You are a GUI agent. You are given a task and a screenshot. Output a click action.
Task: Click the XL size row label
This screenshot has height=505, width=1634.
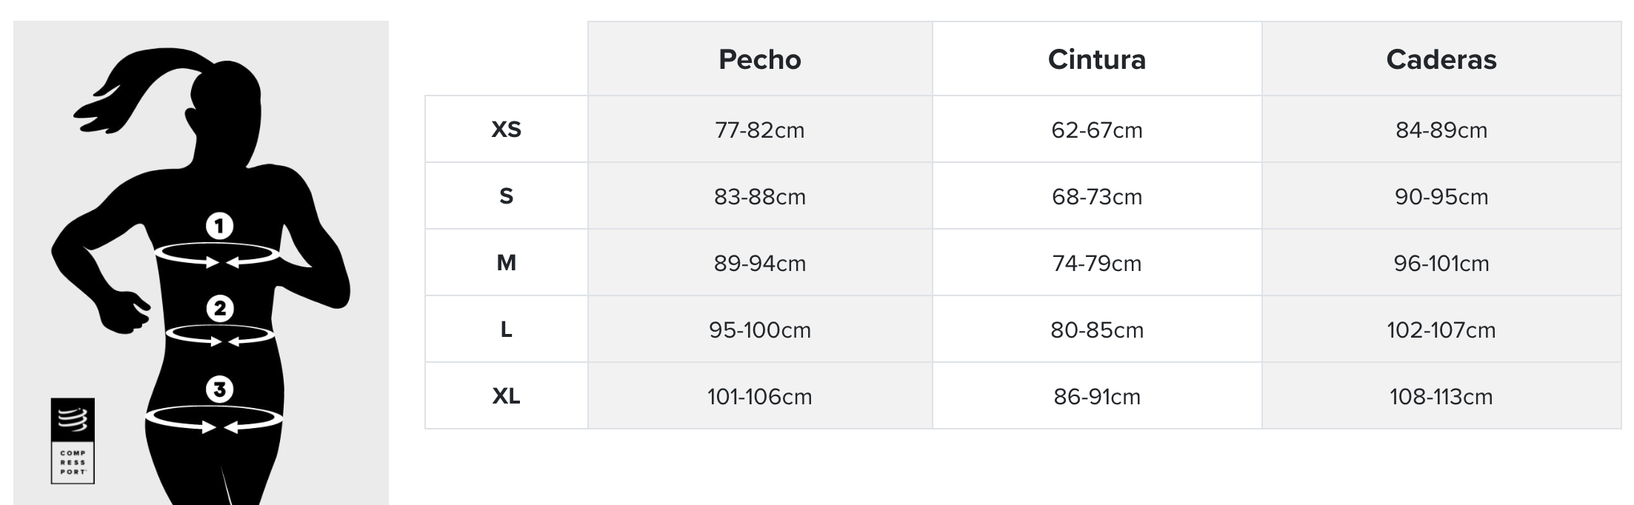[507, 396]
